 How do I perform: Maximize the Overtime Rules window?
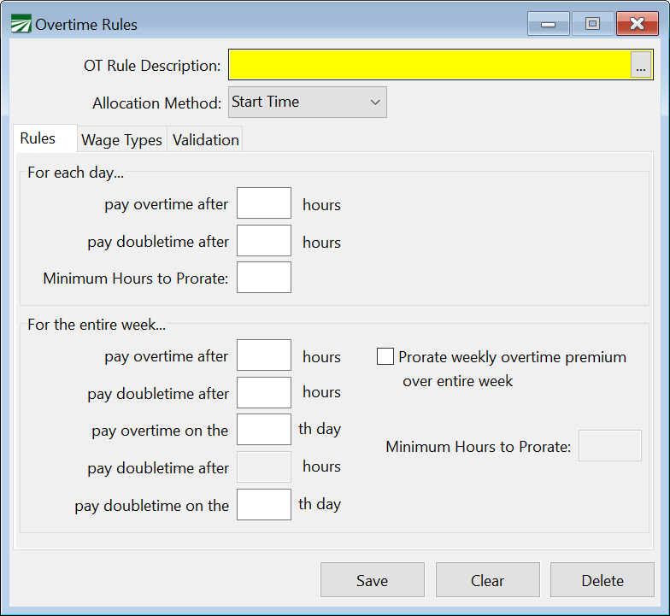(592, 24)
